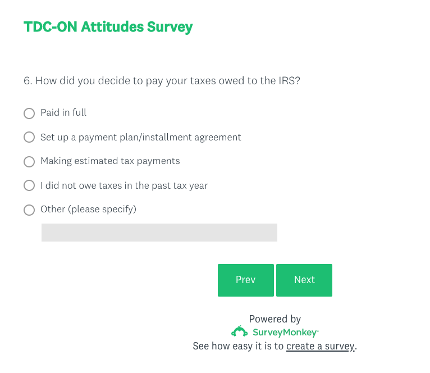This screenshot has width=430, height=373.
Task: Focus the "Other" specify text field
Action: pos(159,233)
